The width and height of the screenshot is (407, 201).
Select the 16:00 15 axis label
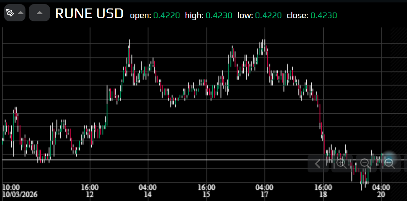pos(206,191)
